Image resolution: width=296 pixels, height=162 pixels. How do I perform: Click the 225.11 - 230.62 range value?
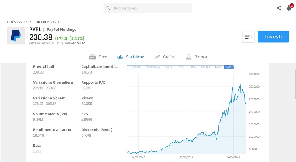[44, 88]
